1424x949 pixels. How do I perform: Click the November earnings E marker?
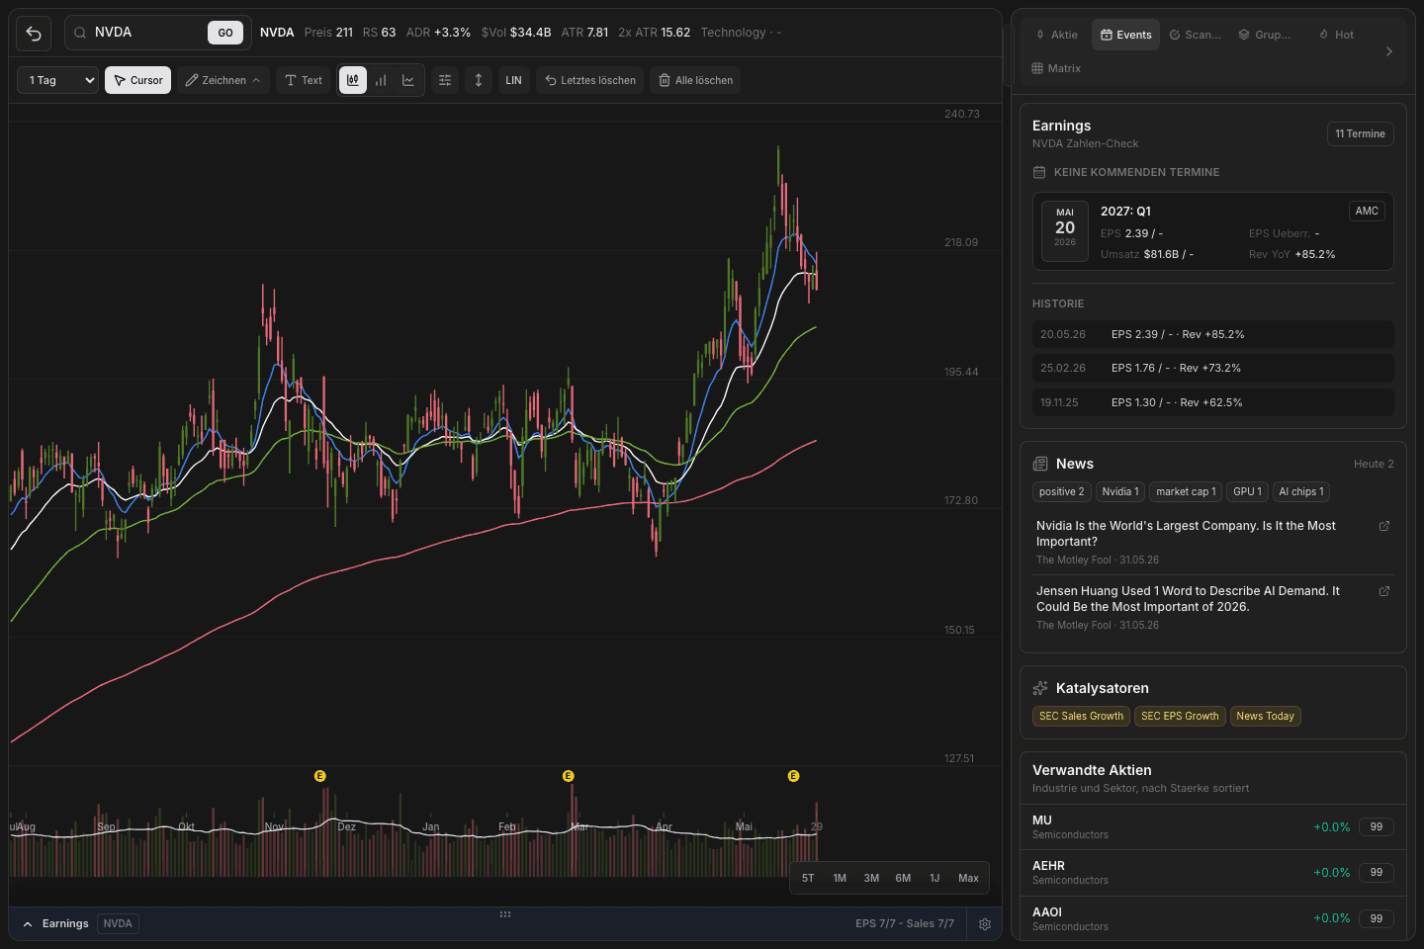tap(319, 776)
